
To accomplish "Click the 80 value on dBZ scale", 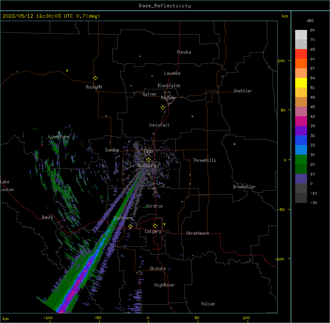I will (x=312, y=30).
